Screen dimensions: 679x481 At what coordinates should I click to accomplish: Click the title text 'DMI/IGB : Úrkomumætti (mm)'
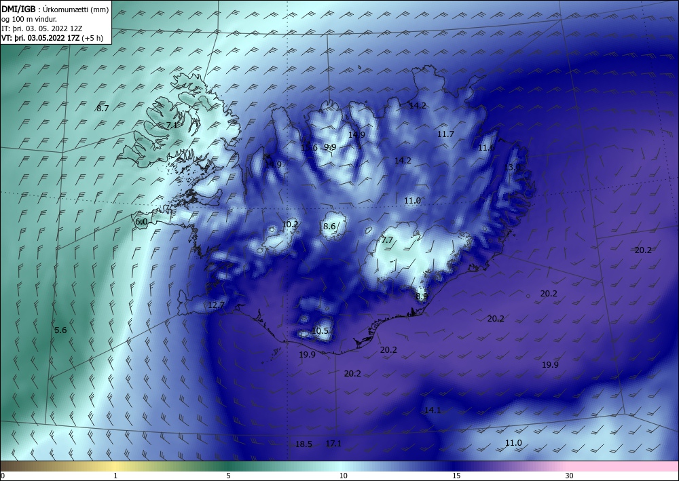click(55, 9)
